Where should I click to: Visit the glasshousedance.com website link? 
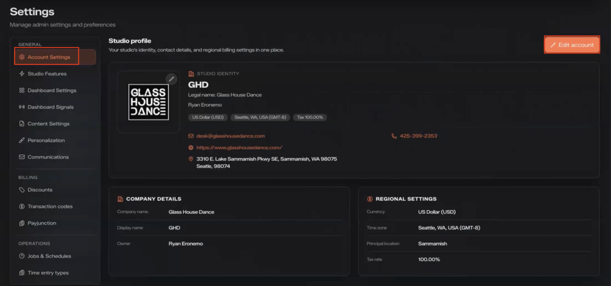[x=239, y=148]
